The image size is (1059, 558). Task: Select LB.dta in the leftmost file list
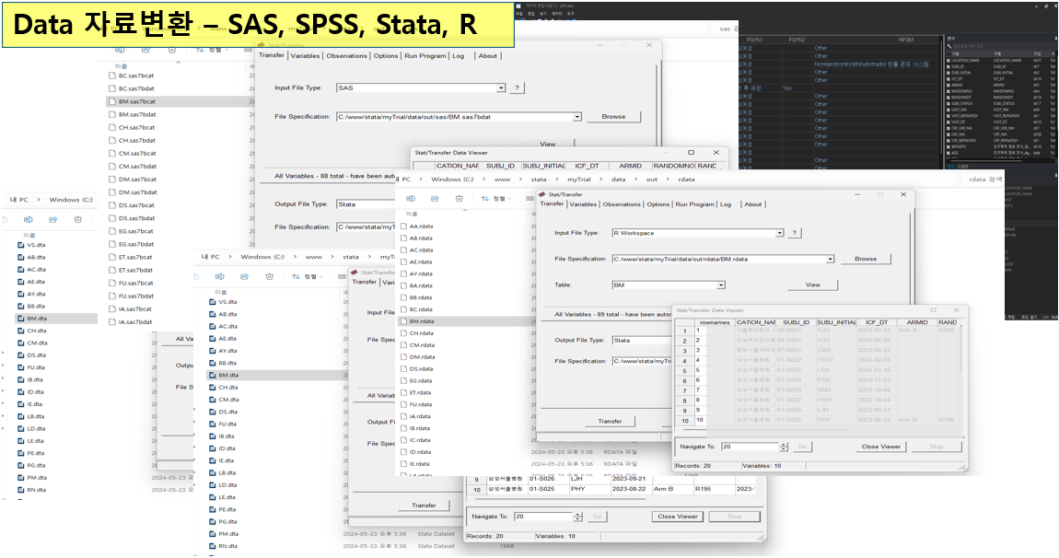[x=36, y=416]
